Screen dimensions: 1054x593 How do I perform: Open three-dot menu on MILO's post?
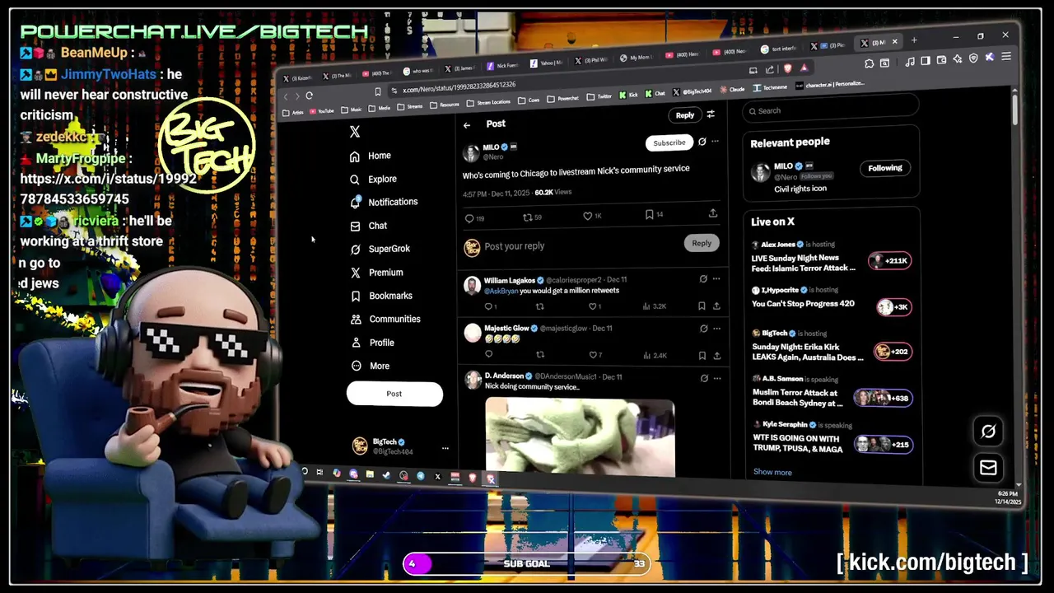click(x=716, y=142)
